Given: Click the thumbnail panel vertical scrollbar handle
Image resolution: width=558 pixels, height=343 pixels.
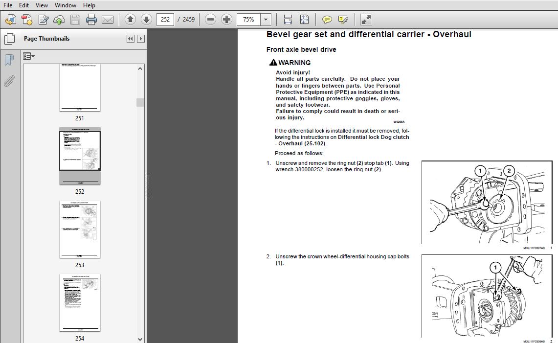Looking at the screenshot, I should click(x=140, y=102).
